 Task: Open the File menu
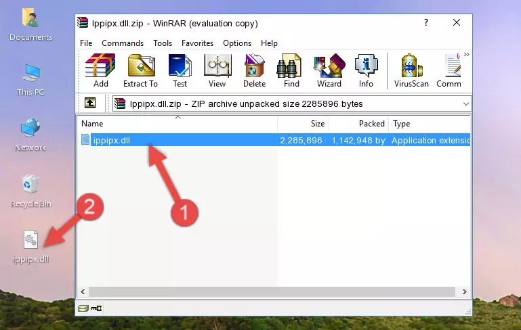tap(86, 43)
